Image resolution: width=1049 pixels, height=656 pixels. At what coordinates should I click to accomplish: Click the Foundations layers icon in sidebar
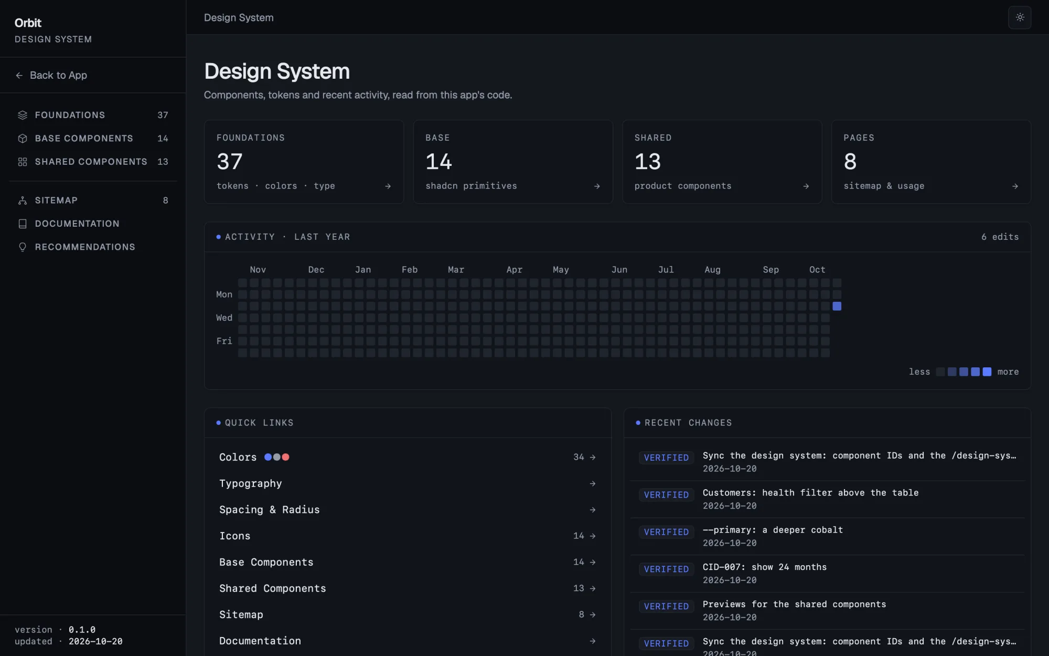(23, 115)
